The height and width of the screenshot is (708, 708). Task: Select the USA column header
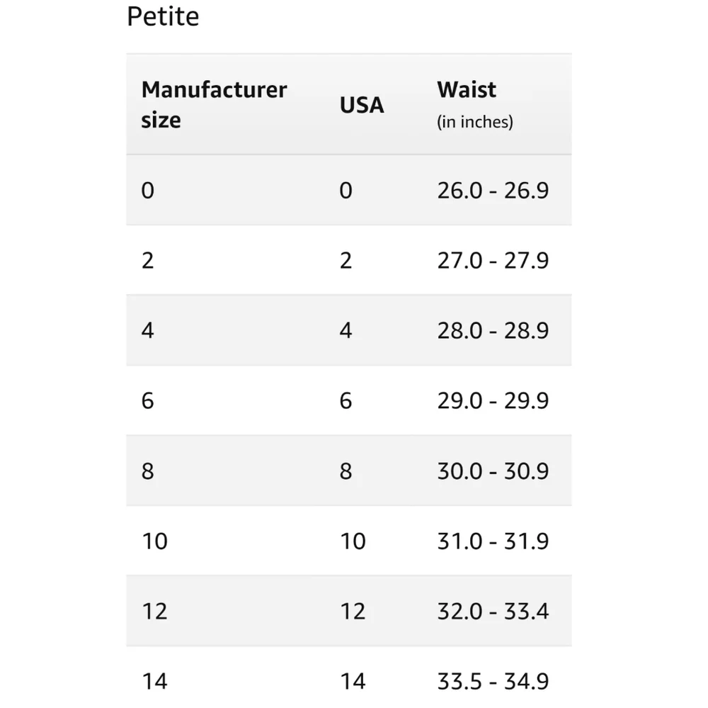point(362,105)
